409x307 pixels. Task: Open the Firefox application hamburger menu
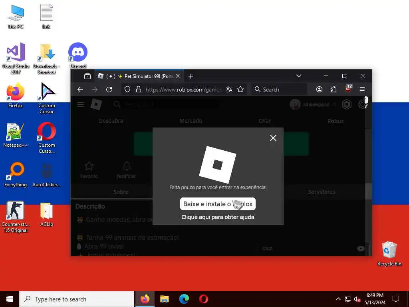pos(362,89)
